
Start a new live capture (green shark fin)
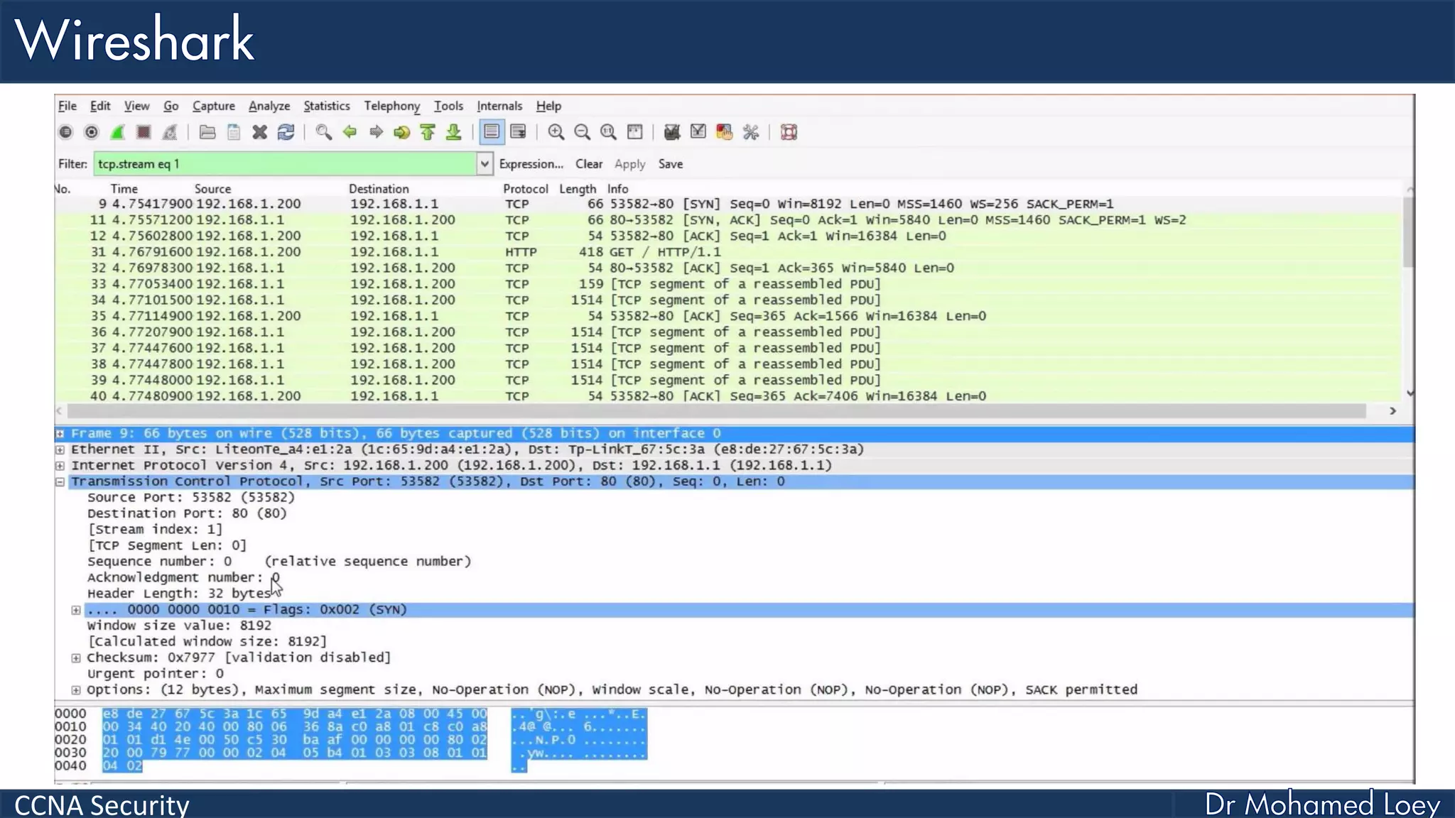click(x=118, y=132)
